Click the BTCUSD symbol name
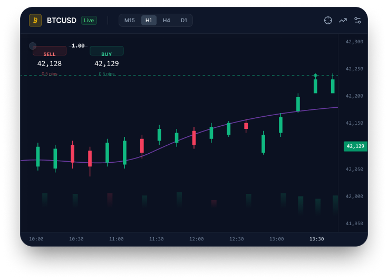The height and width of the screenshot is (280, 388). 62,20
